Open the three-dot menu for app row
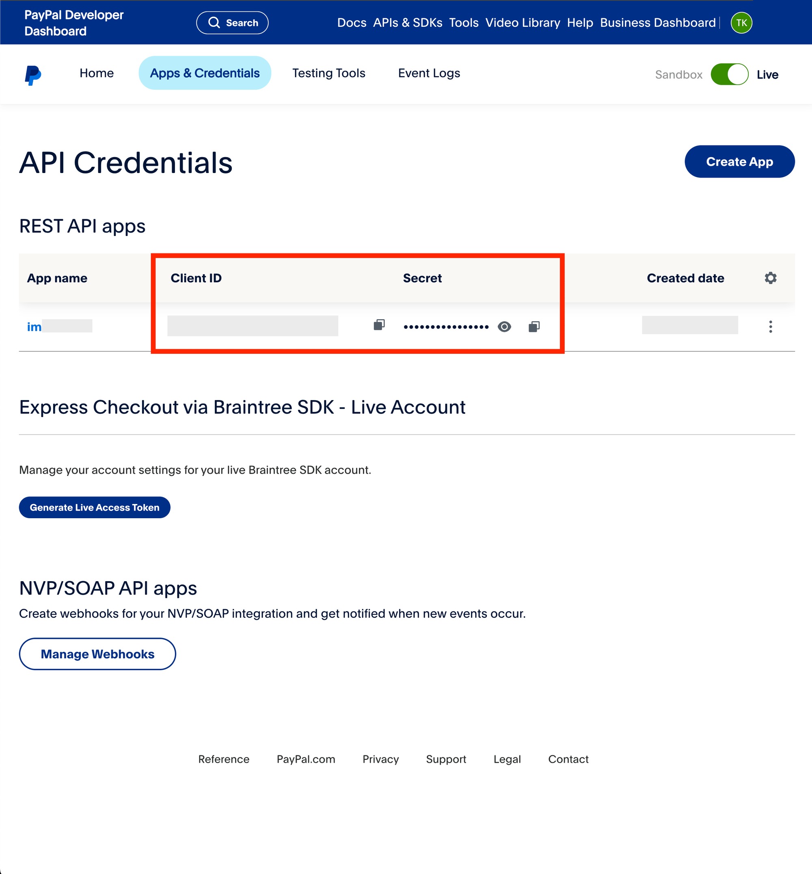 click(x=770, y=327)
